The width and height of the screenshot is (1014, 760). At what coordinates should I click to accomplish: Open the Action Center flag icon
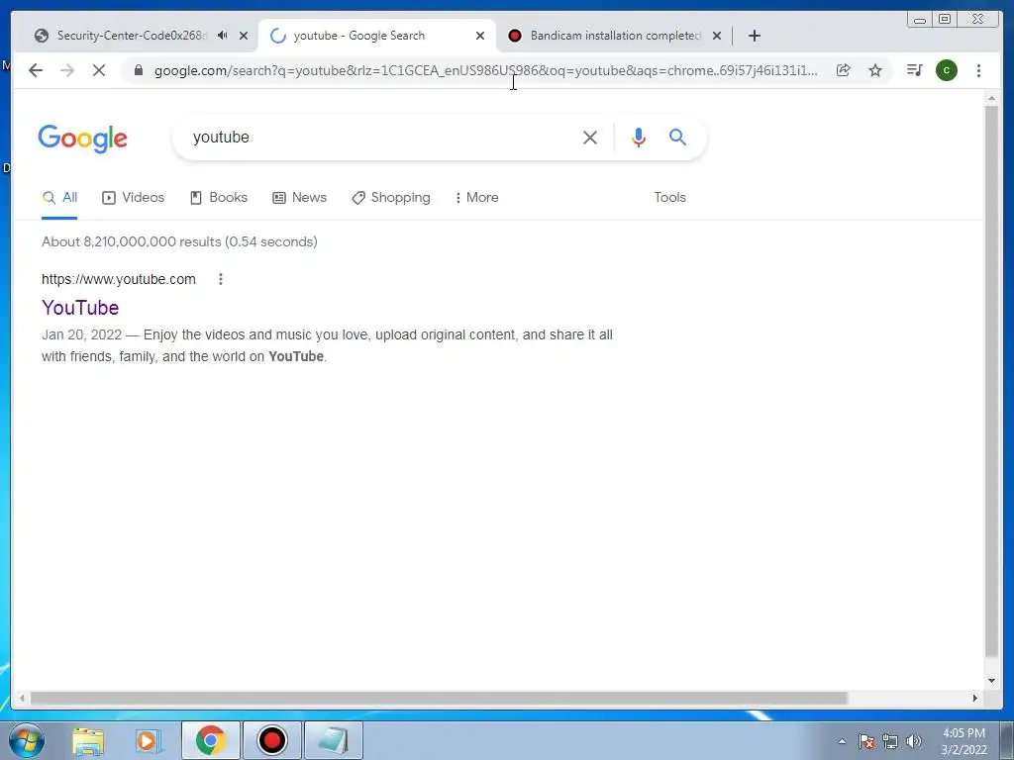(866, 741)
